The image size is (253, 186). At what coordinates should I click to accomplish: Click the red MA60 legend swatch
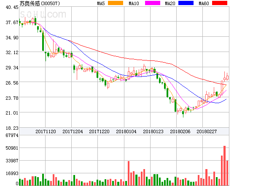tap(220, 3)
